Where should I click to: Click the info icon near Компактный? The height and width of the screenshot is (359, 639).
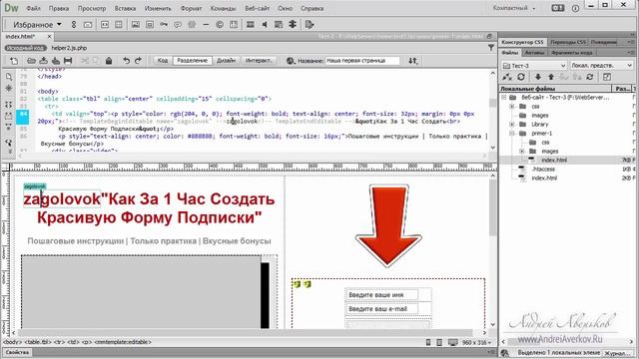tap(575, 8)
